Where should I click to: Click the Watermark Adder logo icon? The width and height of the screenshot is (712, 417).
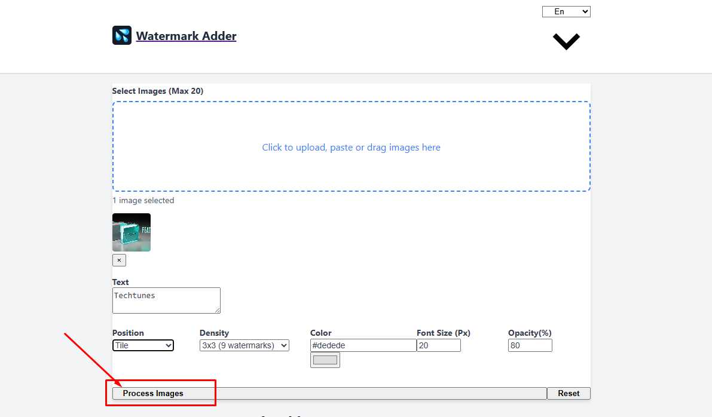tap(122, 35)
